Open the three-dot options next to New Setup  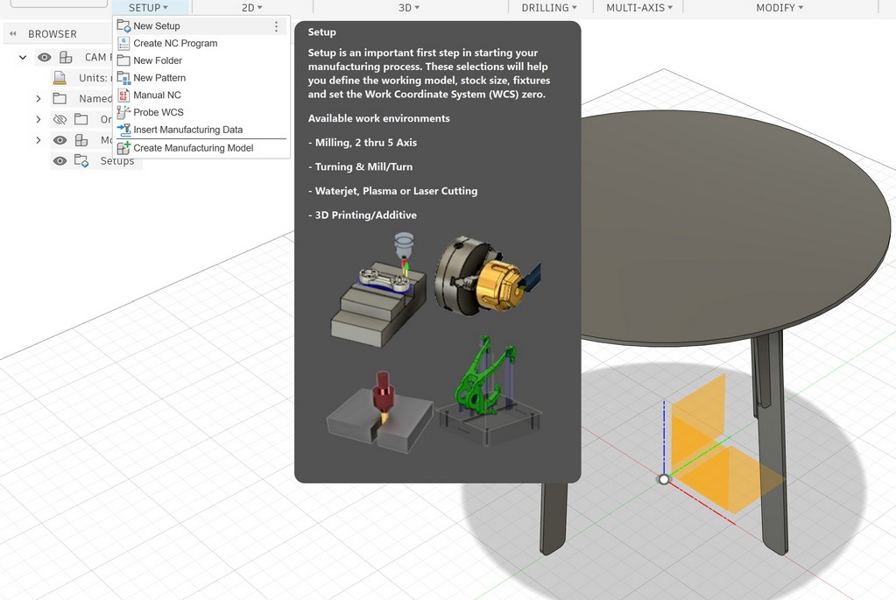[276, 26]
